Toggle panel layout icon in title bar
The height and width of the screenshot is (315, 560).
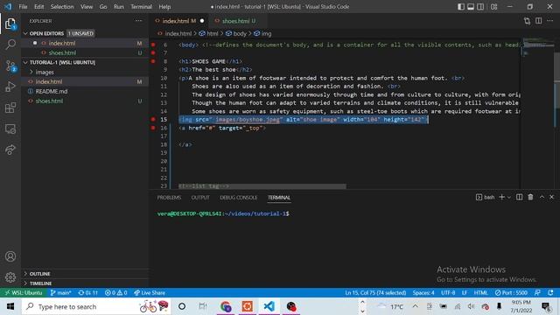[471, 7]
